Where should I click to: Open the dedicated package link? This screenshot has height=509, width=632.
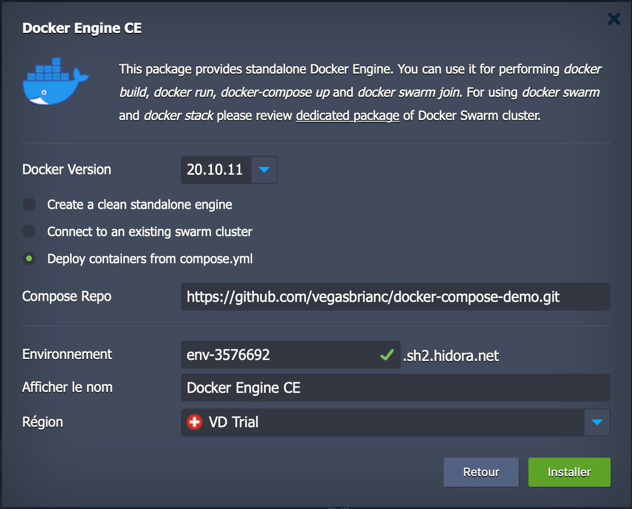click(347, 116)
